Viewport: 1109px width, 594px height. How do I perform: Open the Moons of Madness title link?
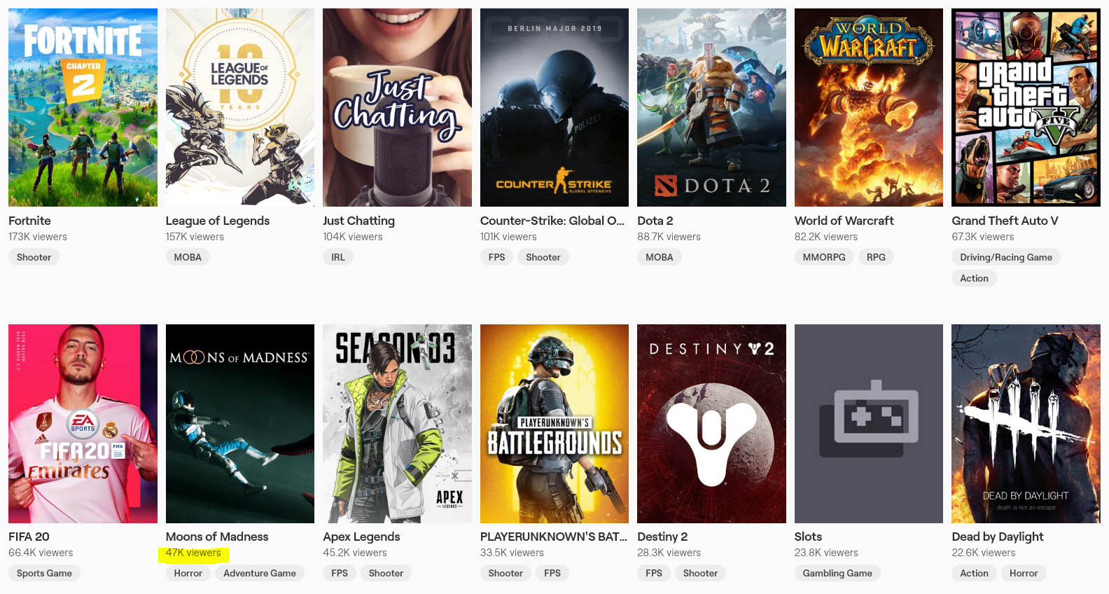(x=217, y=537)
